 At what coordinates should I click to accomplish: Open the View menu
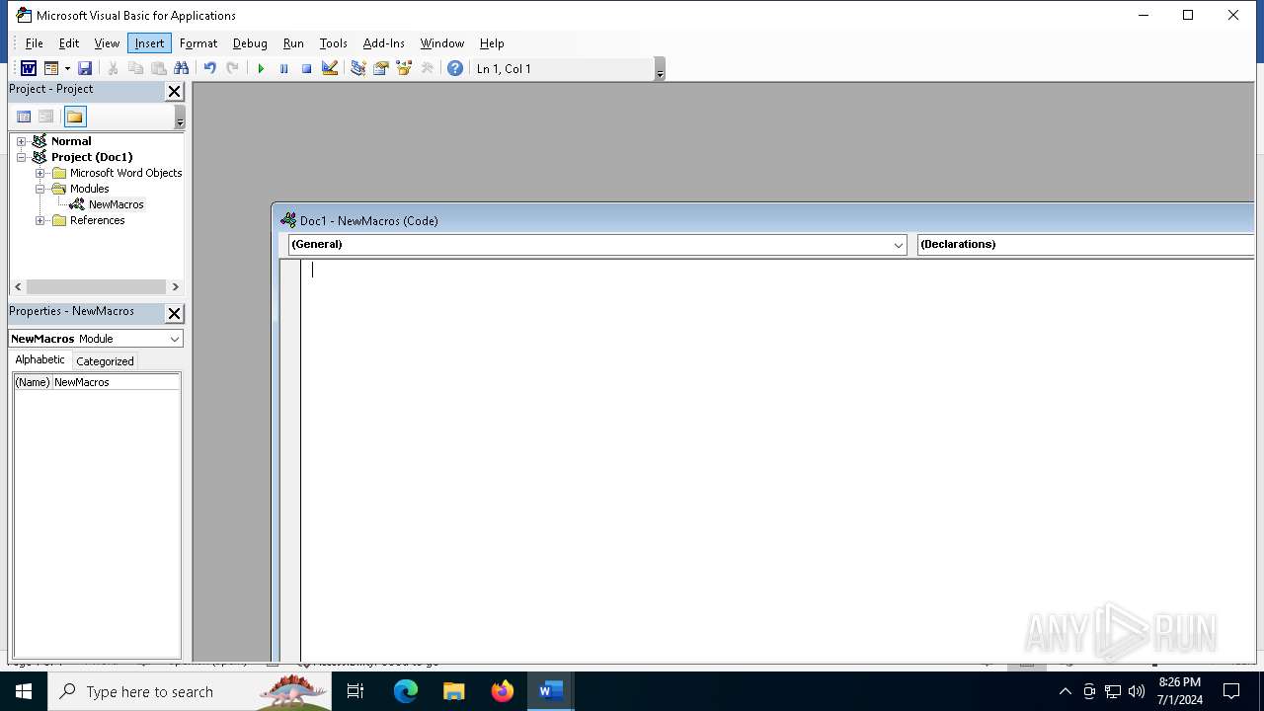point(107,43)
